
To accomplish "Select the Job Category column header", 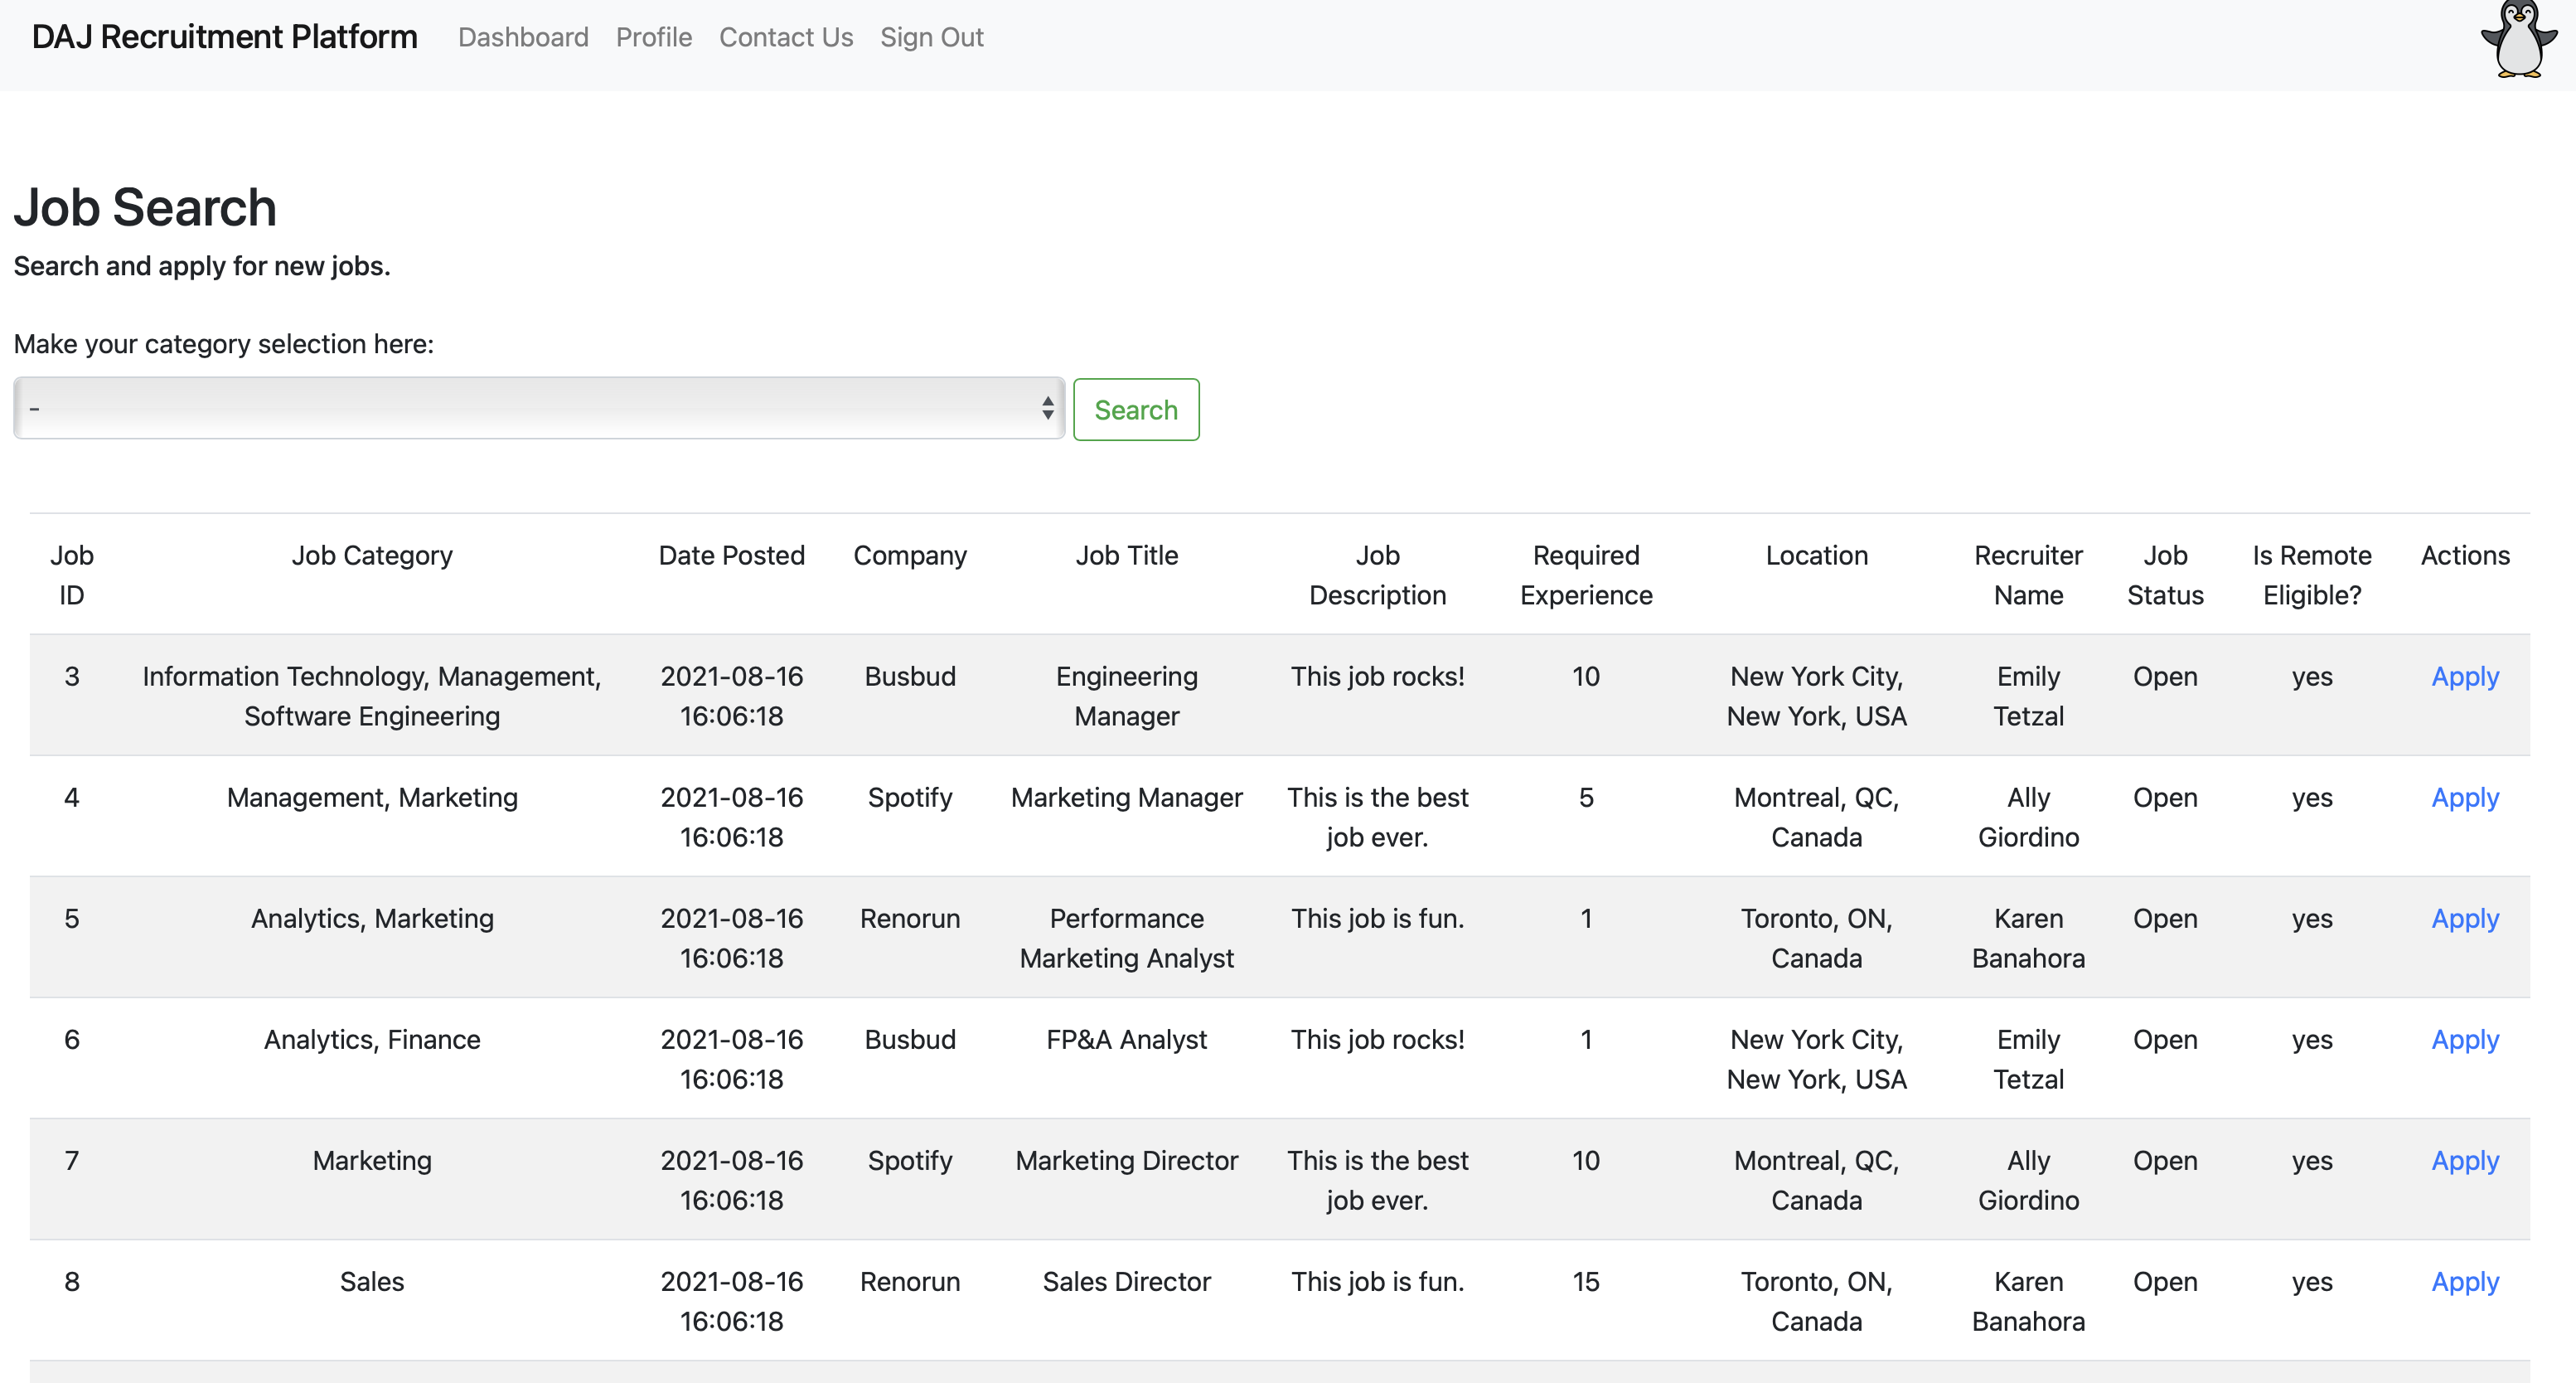I will click(x=371, y=556).
